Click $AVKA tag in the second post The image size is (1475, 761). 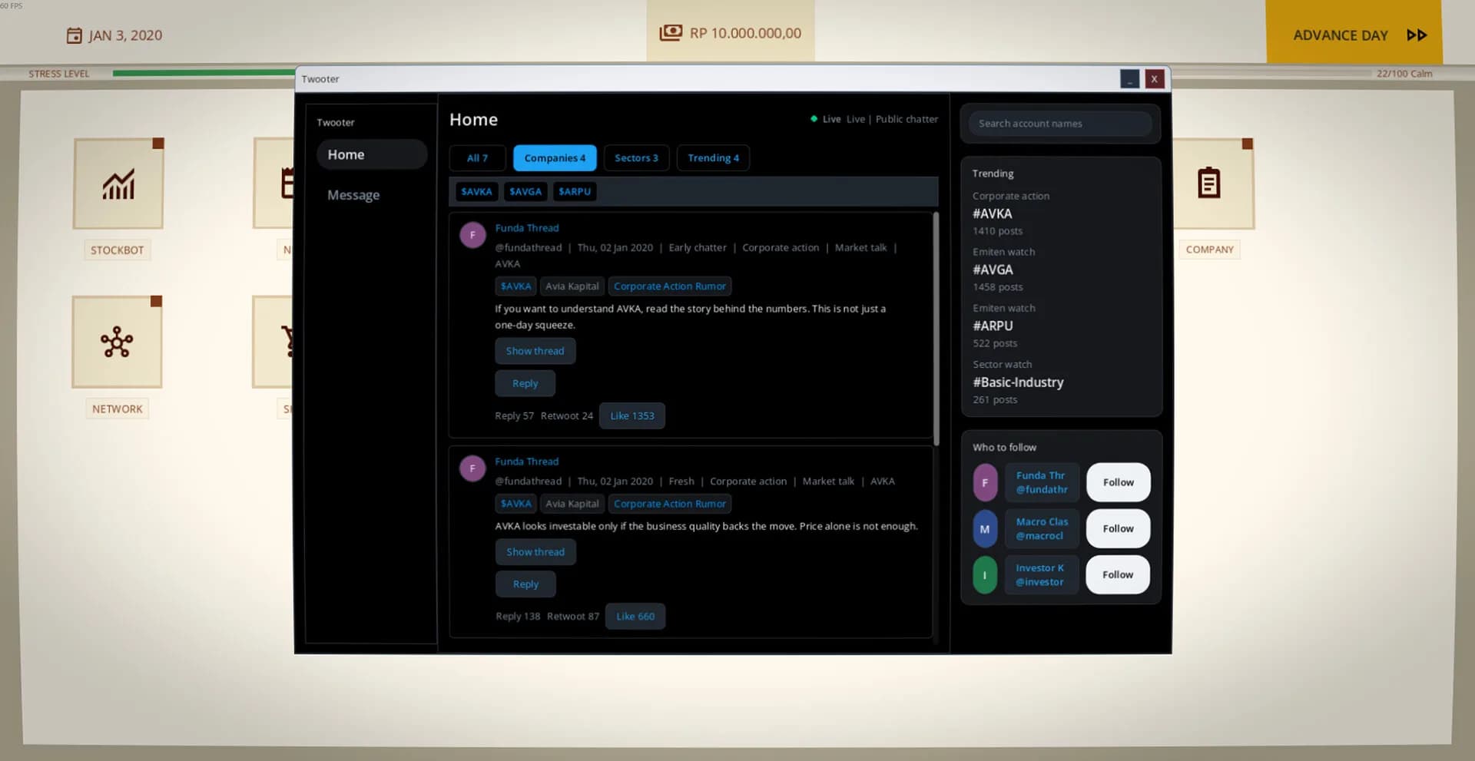[x=515, y=504]
